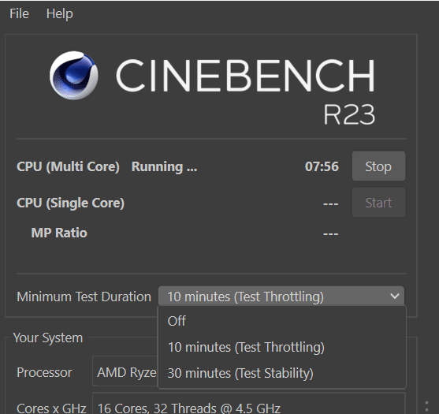Choose 10 minutes (Test Throttling) from the list
This screenshot has height=414, width=439.
coord(282,347)
